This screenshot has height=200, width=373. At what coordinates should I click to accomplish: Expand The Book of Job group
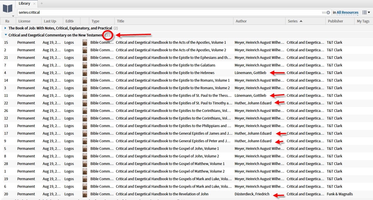tap(6, 28)
